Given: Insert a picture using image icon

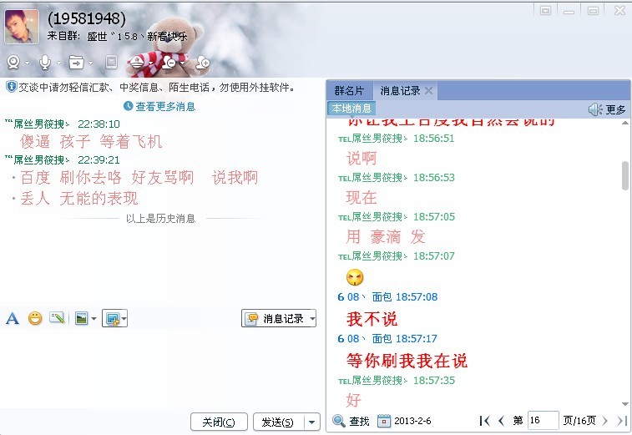Looking at the screenshot, I should 82,318.
